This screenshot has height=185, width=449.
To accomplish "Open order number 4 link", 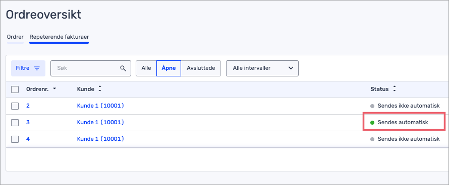I will click(x=28, y=139).
